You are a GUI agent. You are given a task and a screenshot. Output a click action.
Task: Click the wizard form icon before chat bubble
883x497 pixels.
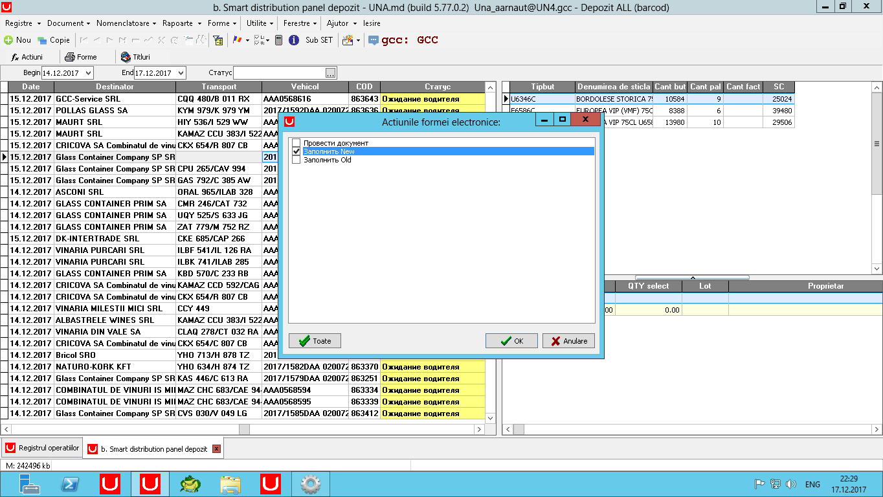coord(348,40)
